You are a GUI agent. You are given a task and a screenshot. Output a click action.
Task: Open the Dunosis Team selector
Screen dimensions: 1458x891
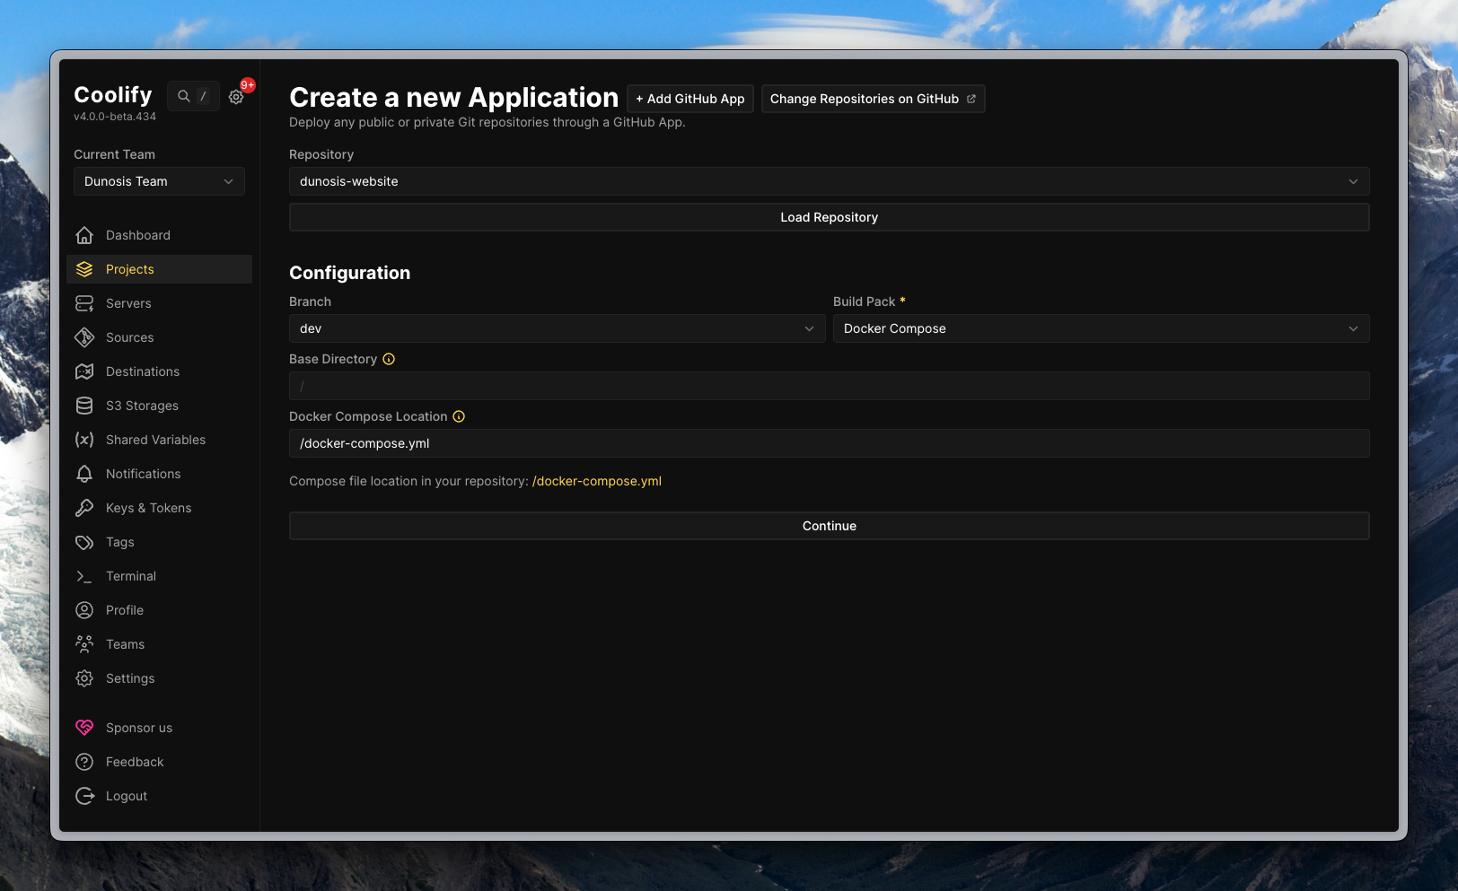click(158, 181)
